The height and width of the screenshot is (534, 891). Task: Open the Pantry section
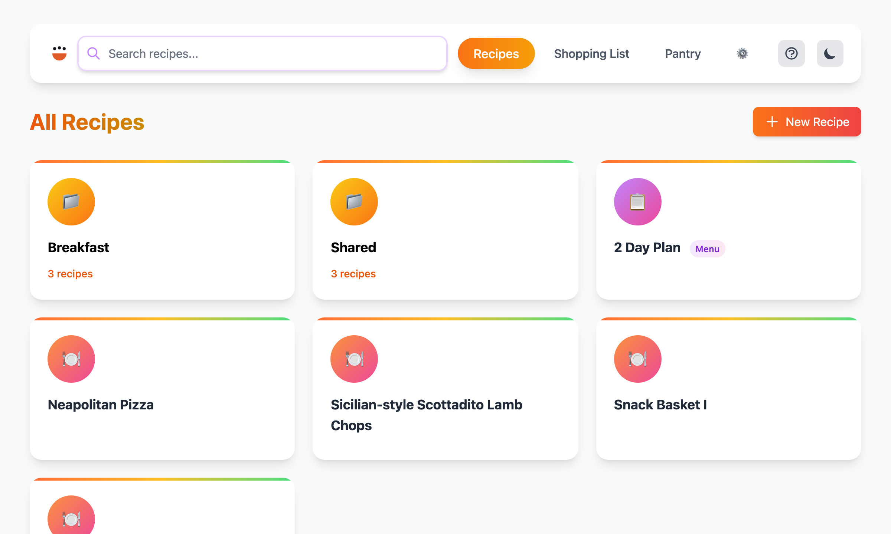[x=683, y=53]
